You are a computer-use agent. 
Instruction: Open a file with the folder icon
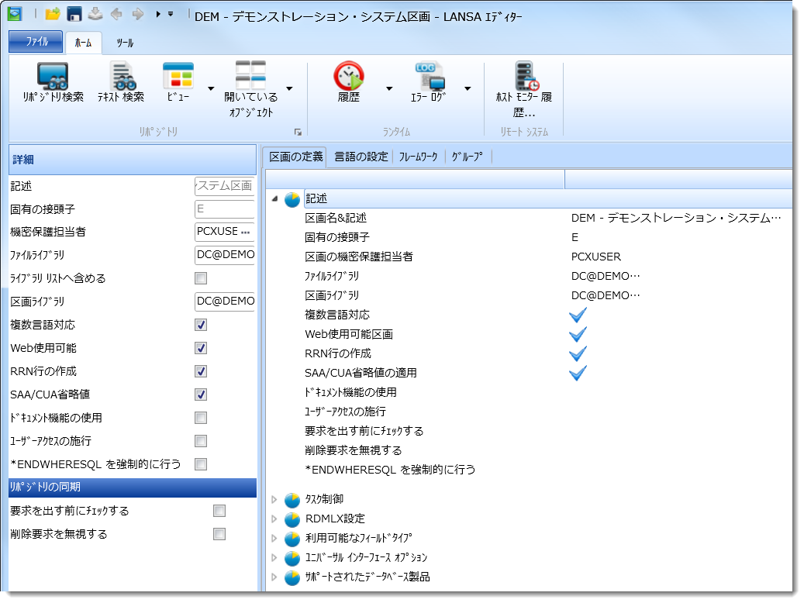(x=52, y=15)
